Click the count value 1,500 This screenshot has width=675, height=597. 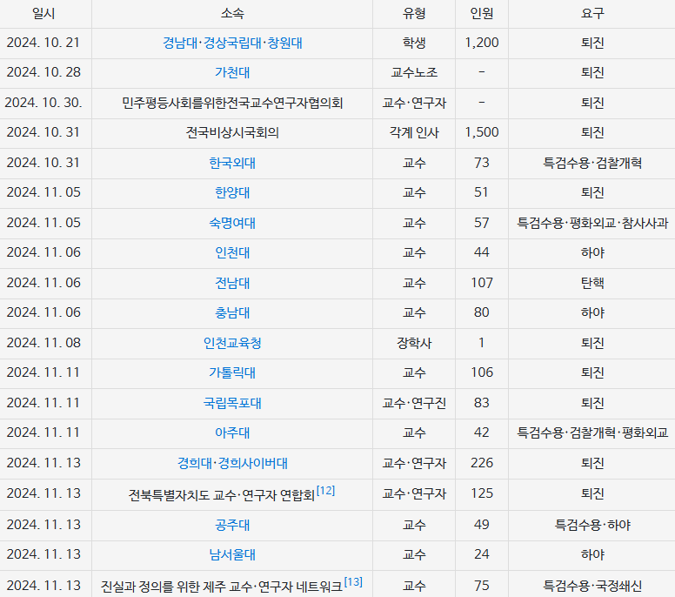[x=482, y=132]
